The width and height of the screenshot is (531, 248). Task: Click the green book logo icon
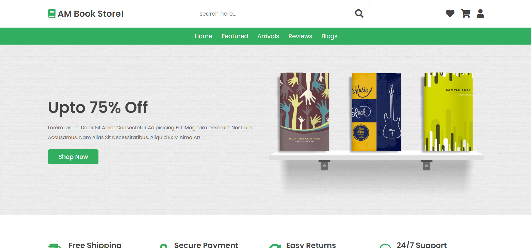coord(52,14)
